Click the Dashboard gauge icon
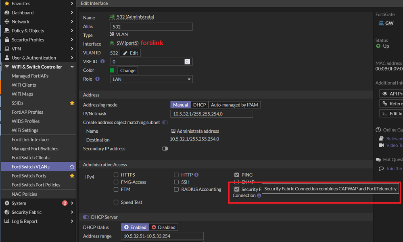 pyautogui.click(x=7, y=13)
